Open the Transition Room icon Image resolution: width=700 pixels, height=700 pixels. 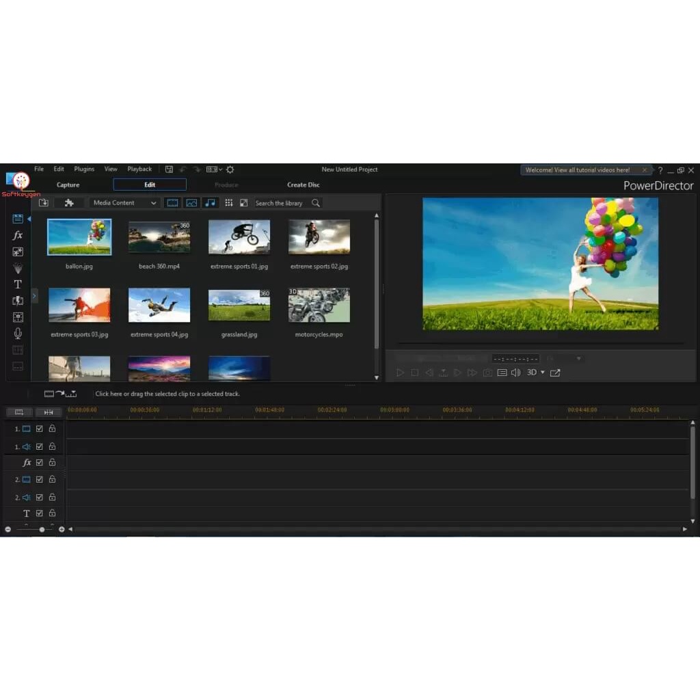[x=18, y=301]
